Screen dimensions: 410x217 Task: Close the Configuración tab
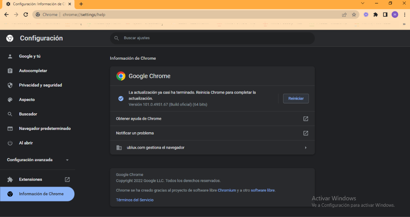pyautogui.click(x=70, y=4)
